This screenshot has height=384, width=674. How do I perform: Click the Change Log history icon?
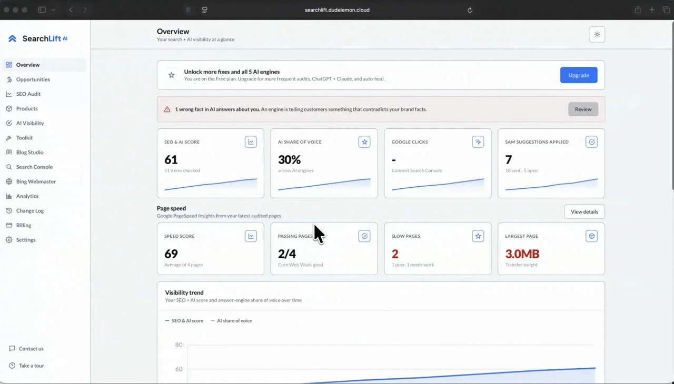coord(9,210)
